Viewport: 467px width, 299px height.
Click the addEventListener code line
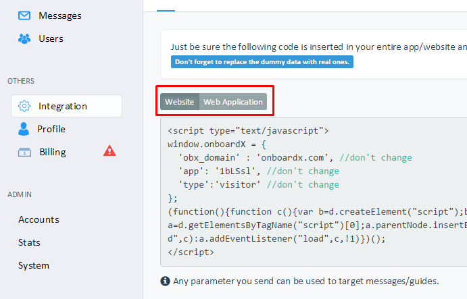276,239
